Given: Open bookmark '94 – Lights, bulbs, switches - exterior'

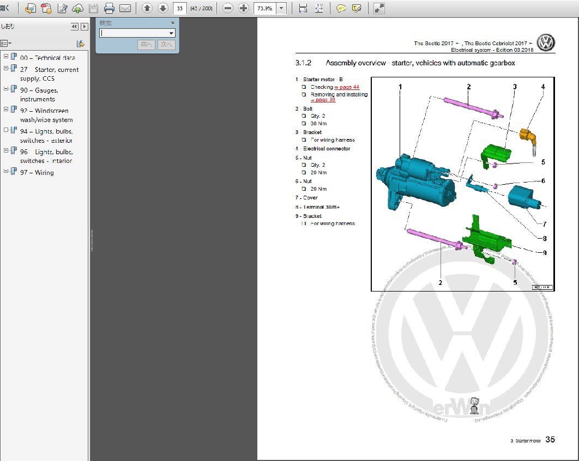Looking at the screenshot, I should coord(46,136).
